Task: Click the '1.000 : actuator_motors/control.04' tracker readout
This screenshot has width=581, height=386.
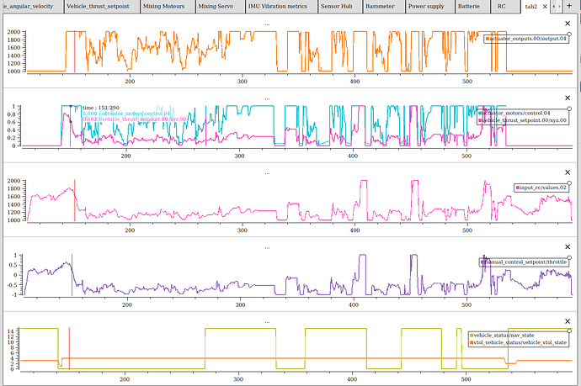Action: point(126,114)
